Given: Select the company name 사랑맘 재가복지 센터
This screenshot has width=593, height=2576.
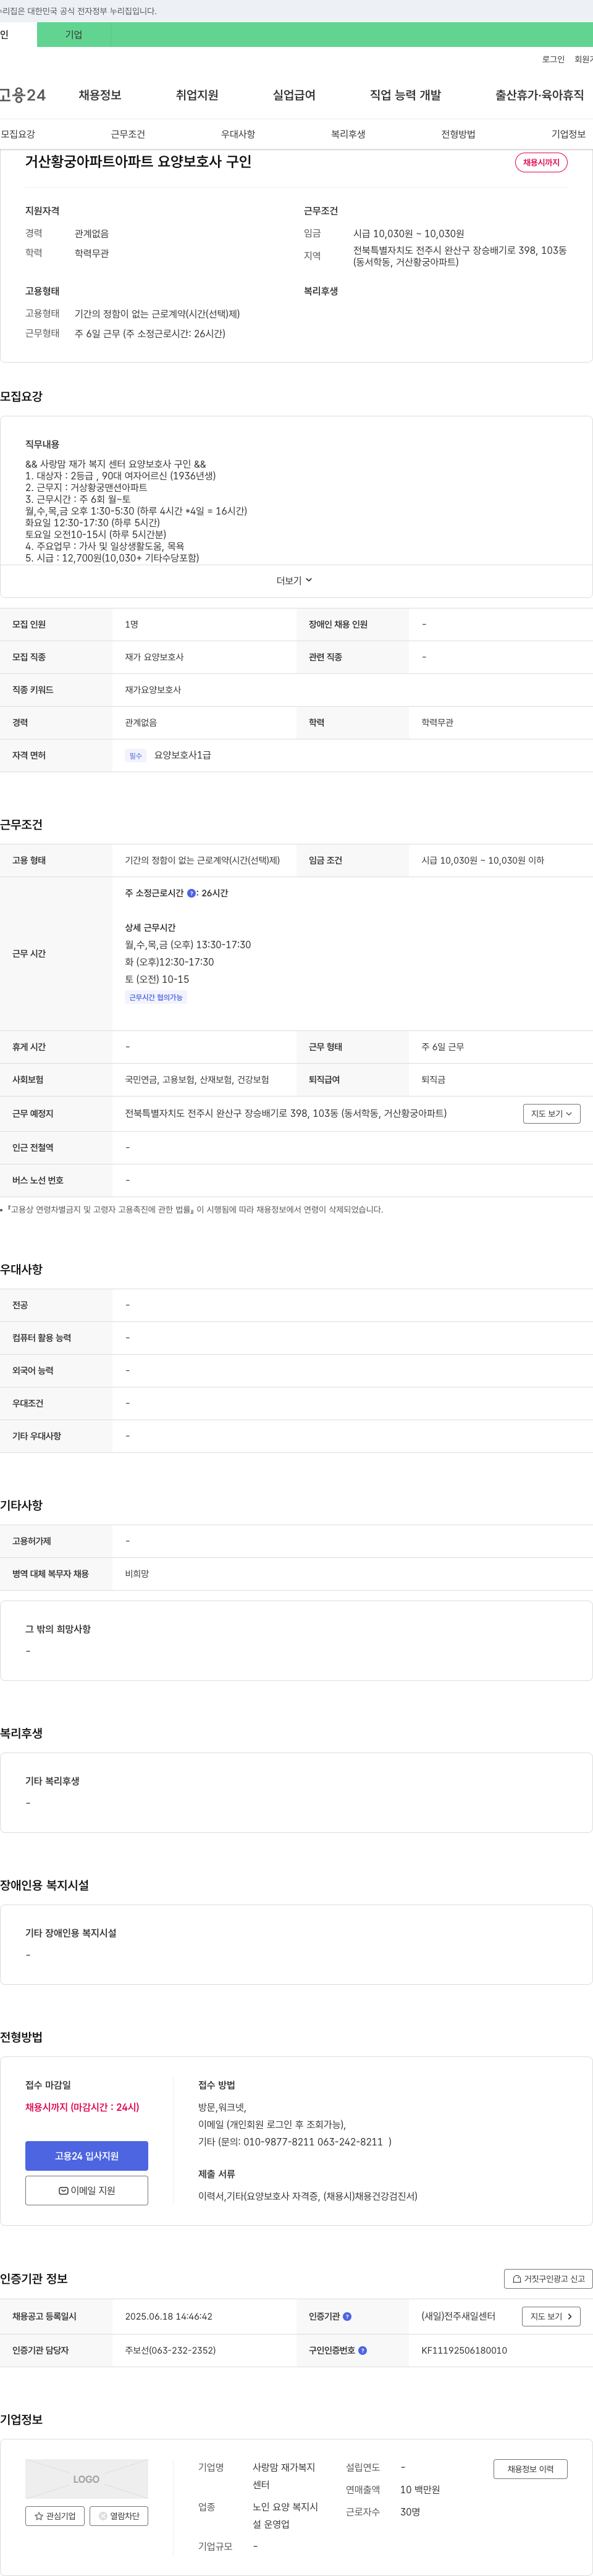Looking at the screenshot, I should click(x=284, y=2476).
